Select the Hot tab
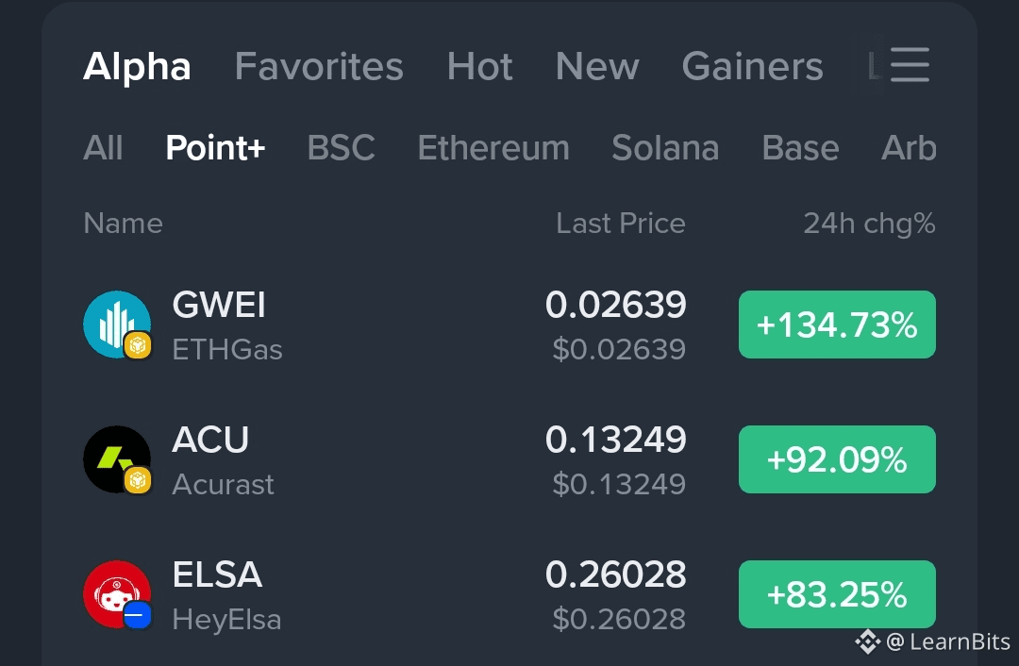1019x666 pixels. [479, 67]
